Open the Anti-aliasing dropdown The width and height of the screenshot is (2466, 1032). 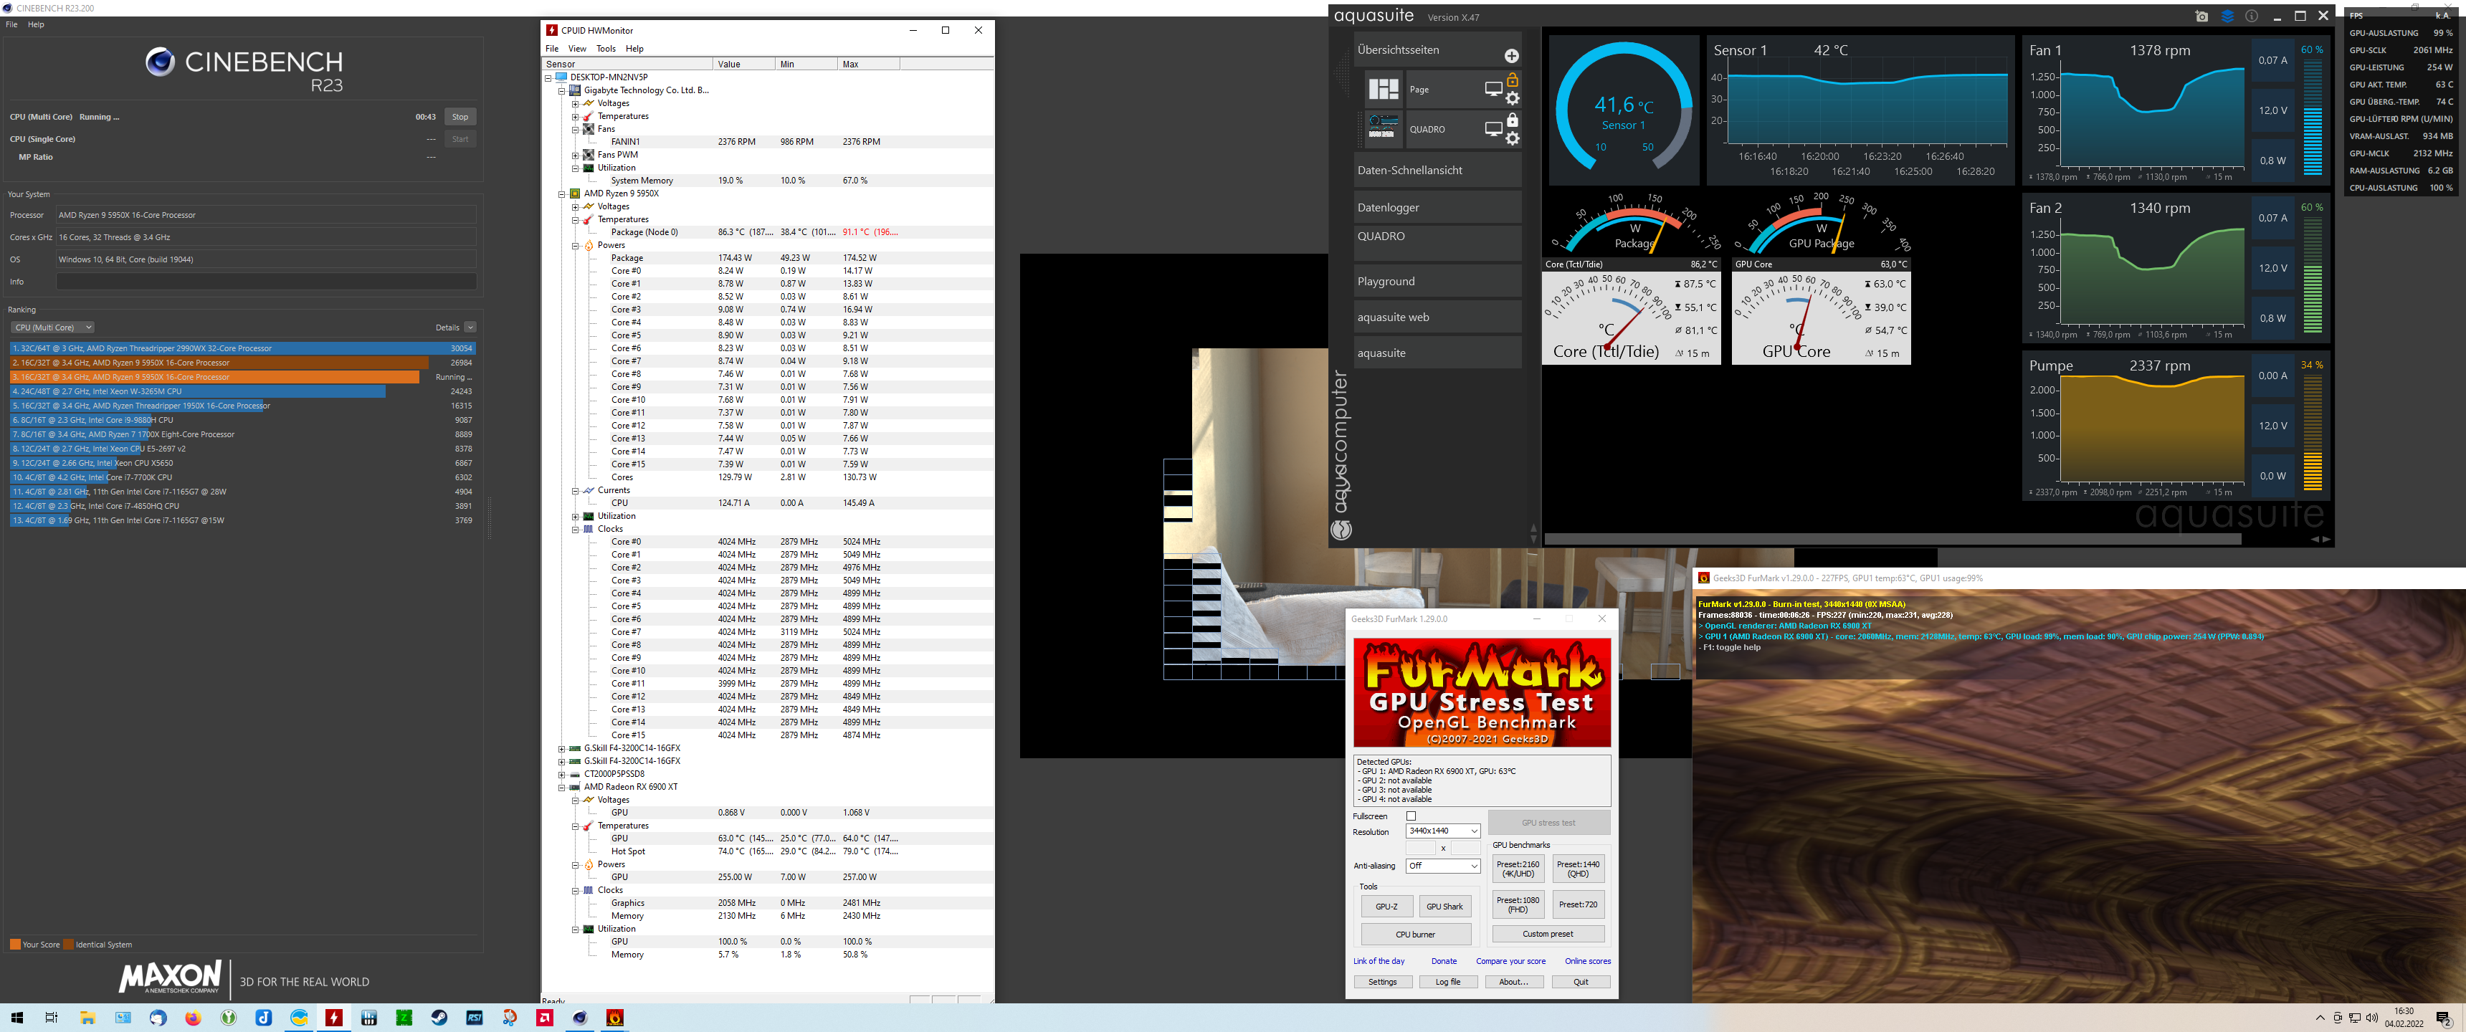(x=1442, y=866)
